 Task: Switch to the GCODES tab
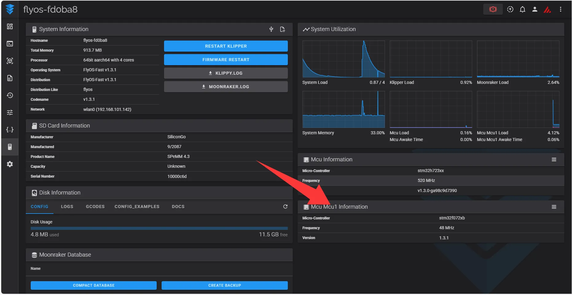click(x=95, y=206)
